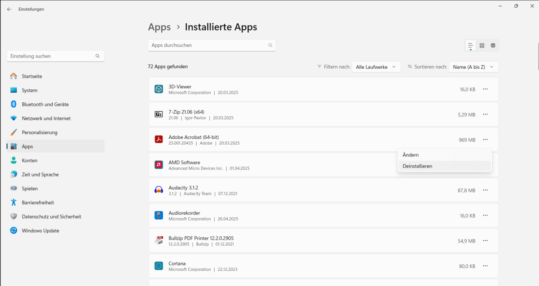Click the Adobe Acrobat (64-bit) name
This screenshot has height=286, width=539.
pyautogui.click(x=194, y=137)
